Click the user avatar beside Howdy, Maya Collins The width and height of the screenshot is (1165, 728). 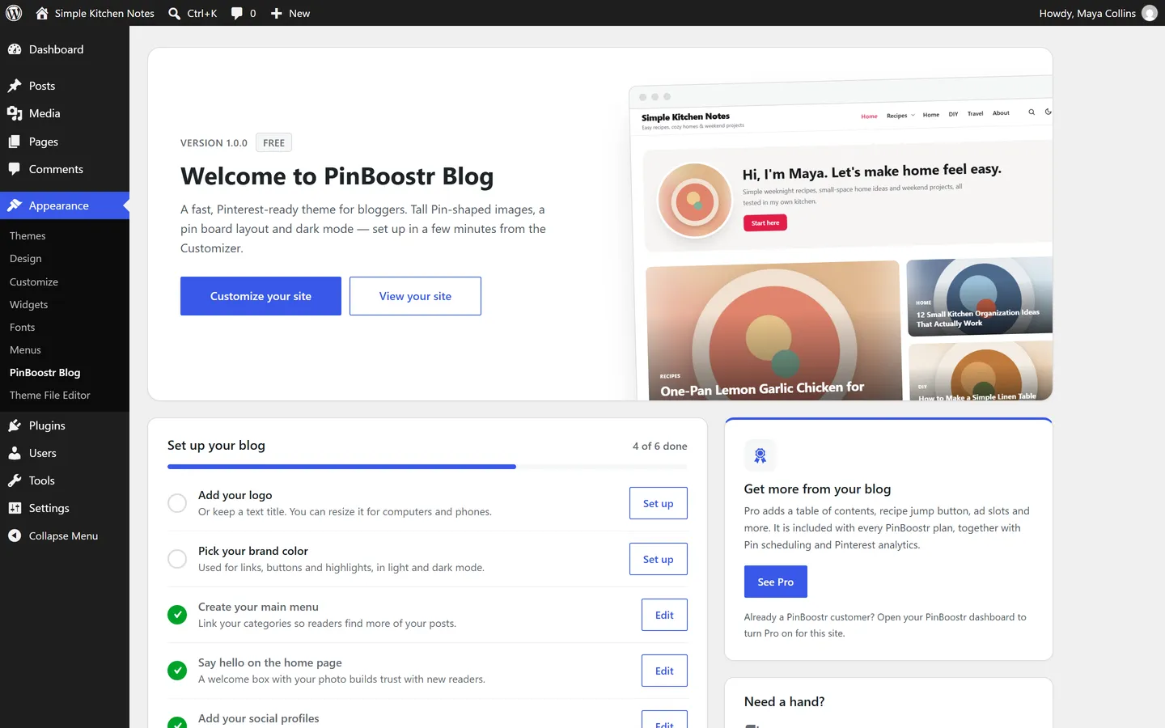[1150, 13]
